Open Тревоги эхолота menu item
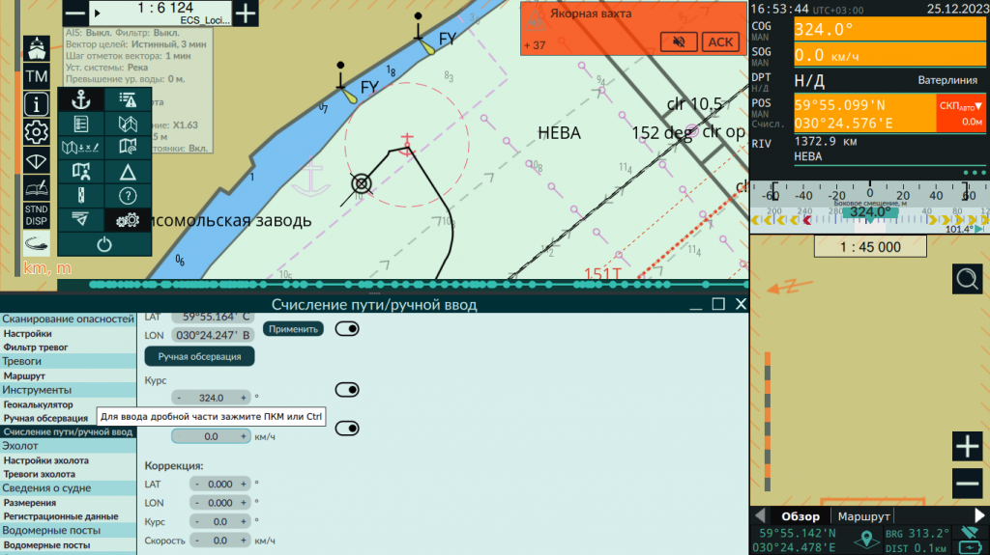990x555 pixels. [x=39, y=474]
